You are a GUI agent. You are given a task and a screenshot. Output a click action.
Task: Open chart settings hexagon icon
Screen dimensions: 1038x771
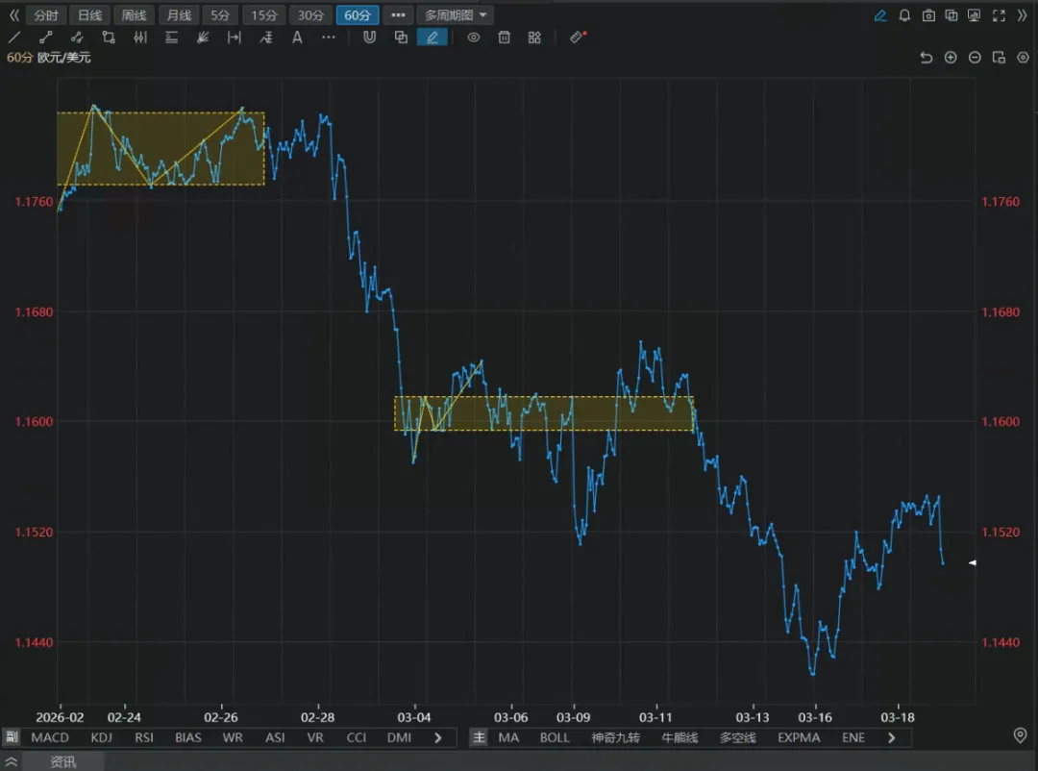coord(1023,58)
